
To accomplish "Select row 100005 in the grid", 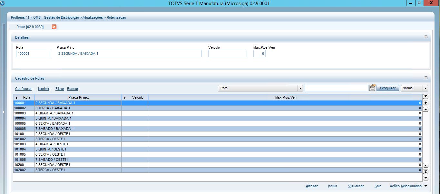I will click(x=218, y=123).
